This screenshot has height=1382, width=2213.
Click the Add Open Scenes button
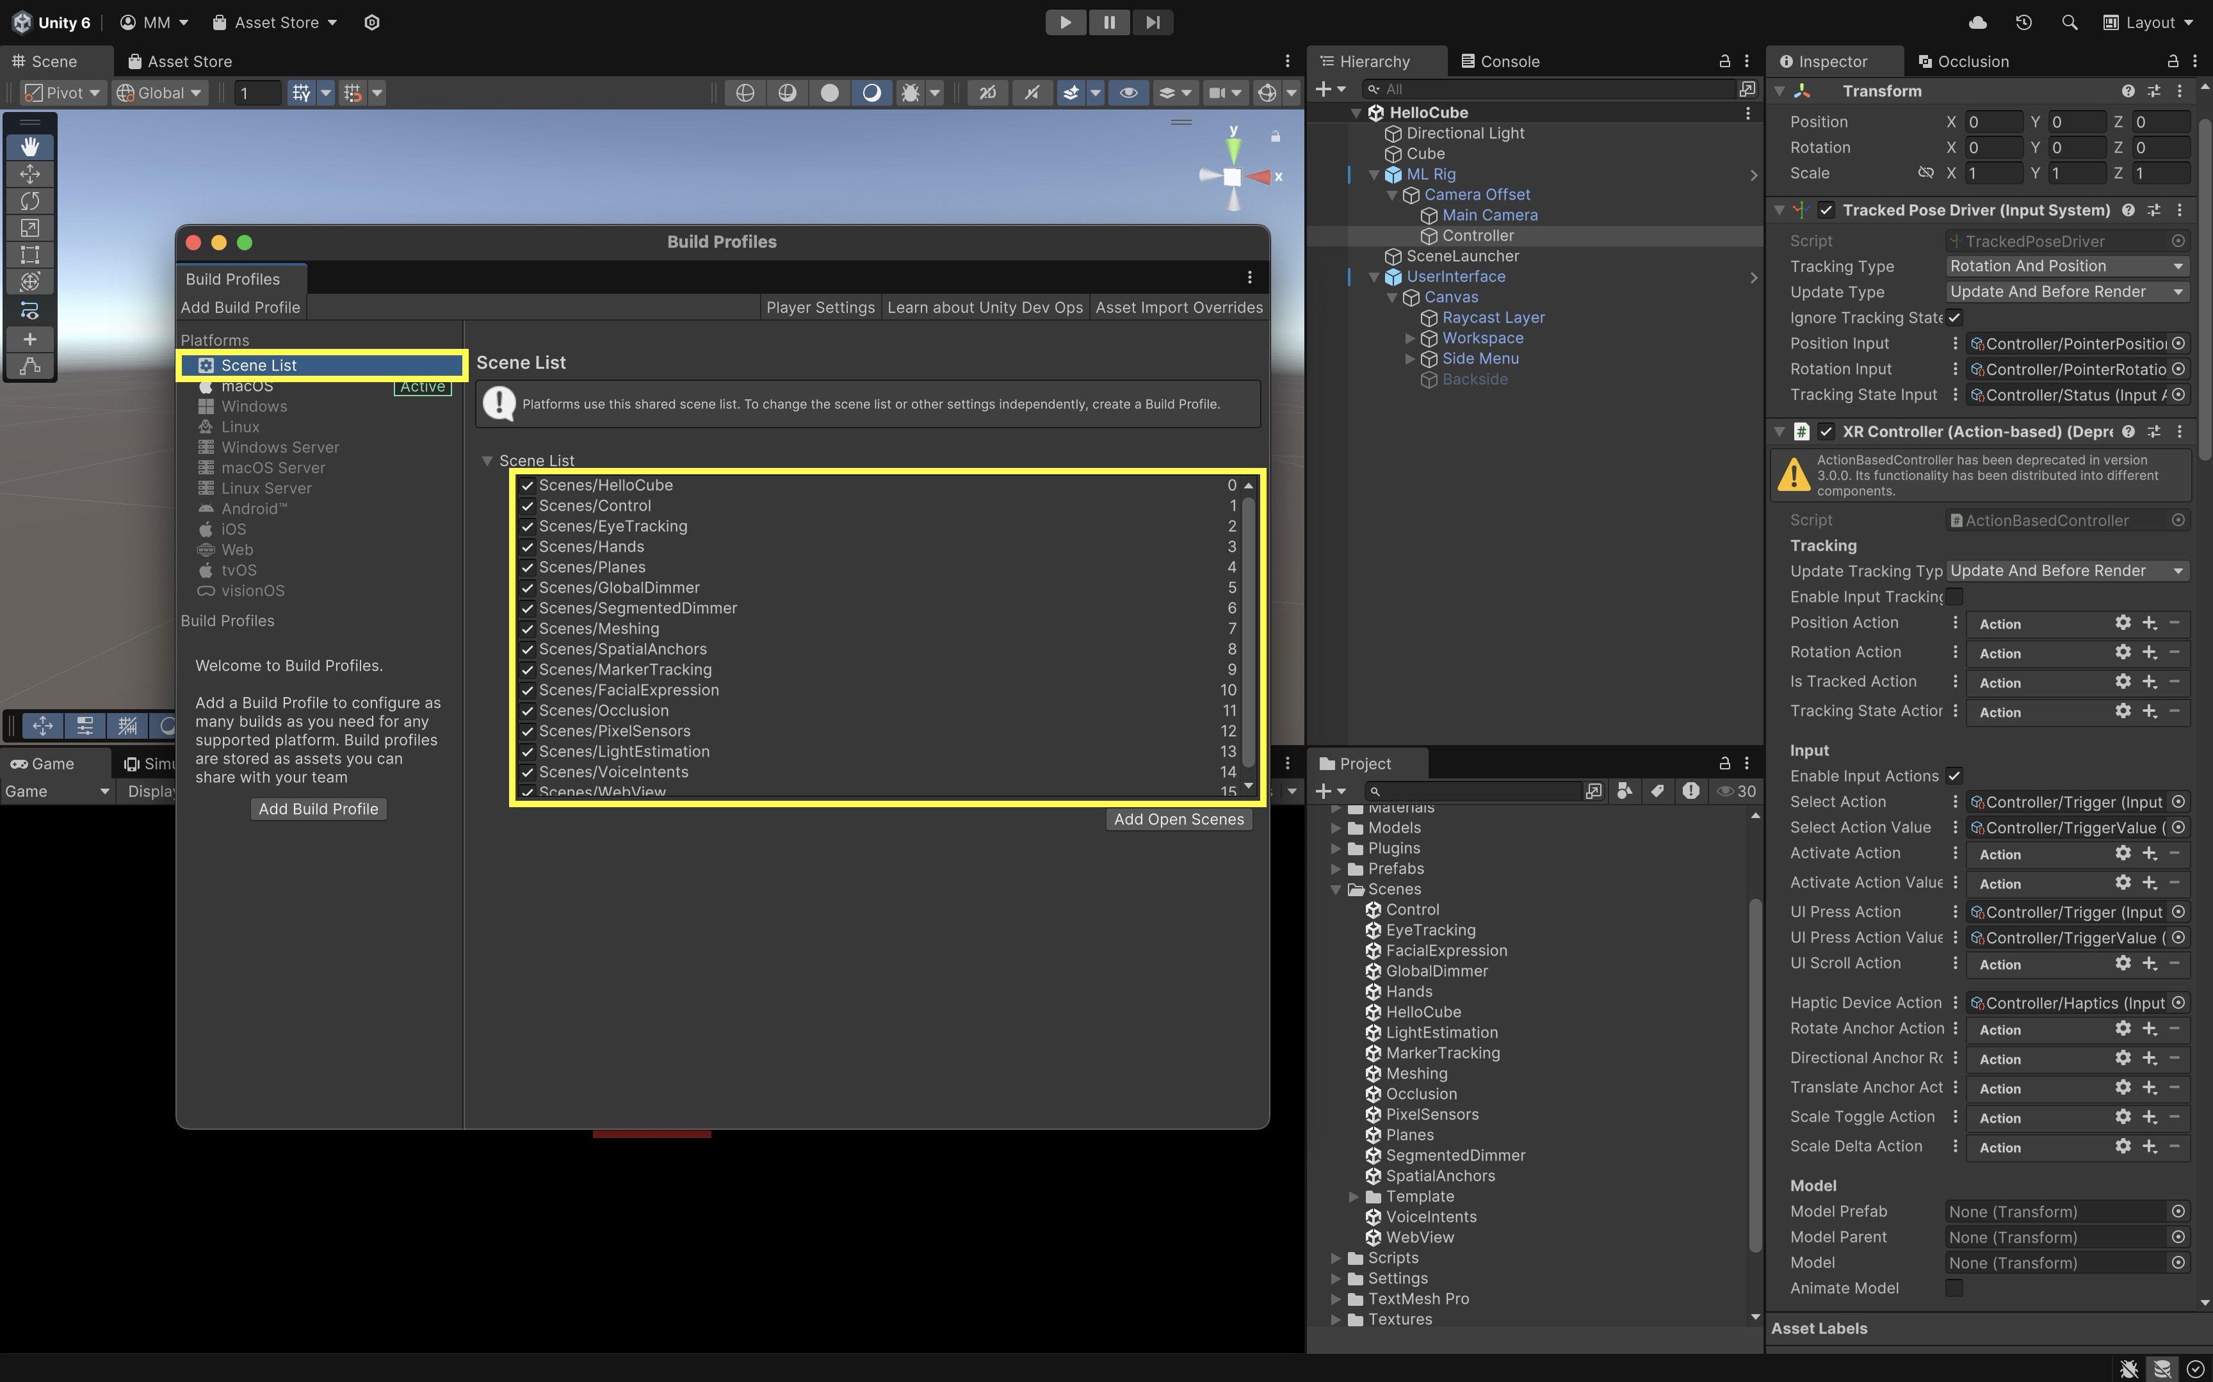point(1178,820)
